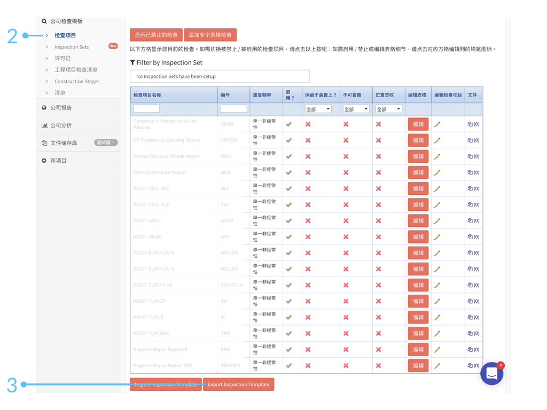Viewport: 547px width, 410px height.
Task: Toggle 位置签收 cross in NCR row
Action: pos(379,172)
